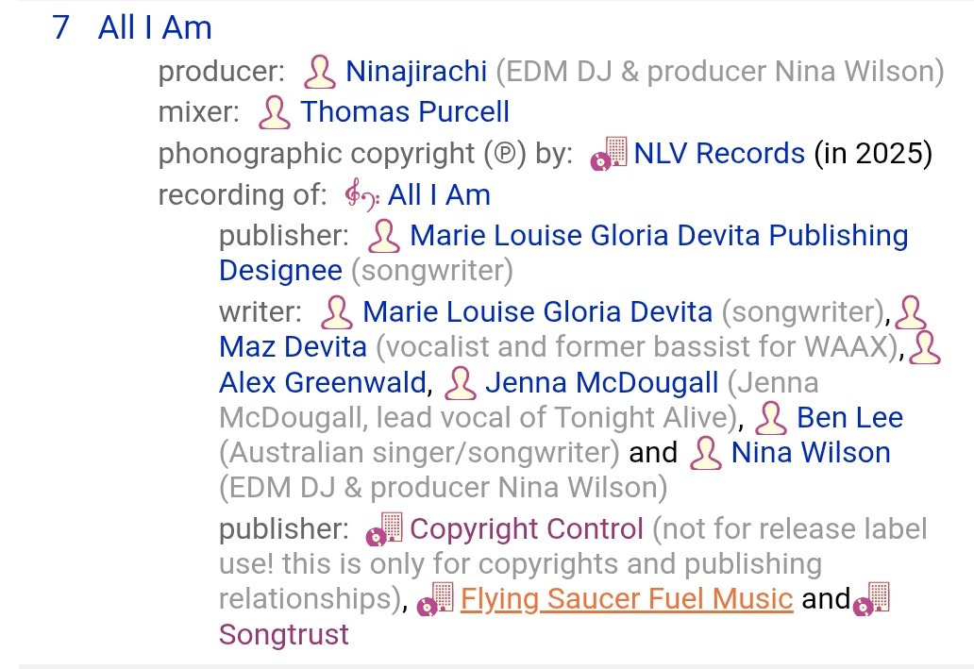Click the person icon beside Ninajirachi

point(319,72)
